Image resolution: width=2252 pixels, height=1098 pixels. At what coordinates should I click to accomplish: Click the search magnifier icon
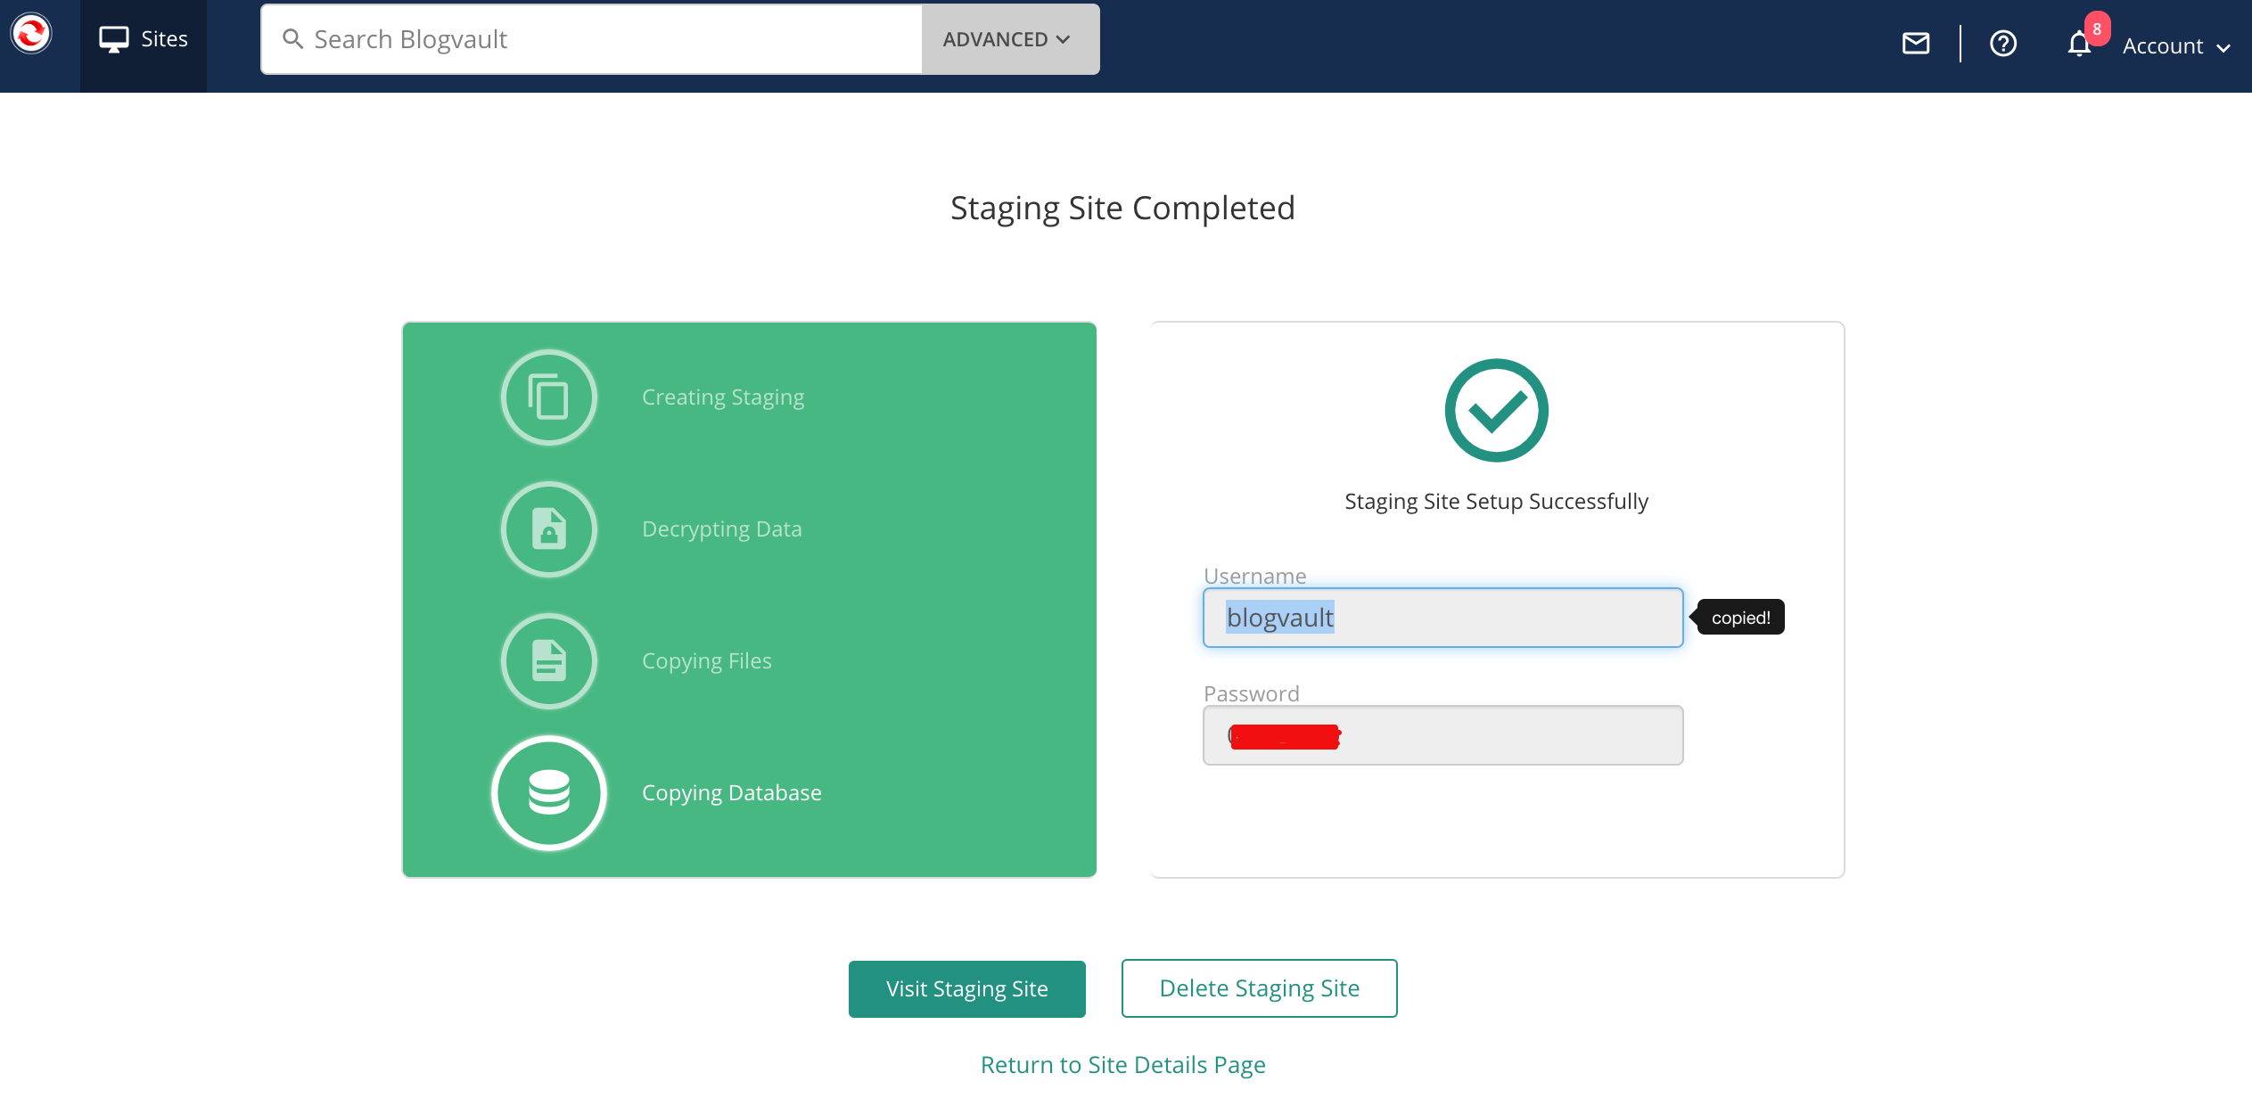click(x=292, y=39)
